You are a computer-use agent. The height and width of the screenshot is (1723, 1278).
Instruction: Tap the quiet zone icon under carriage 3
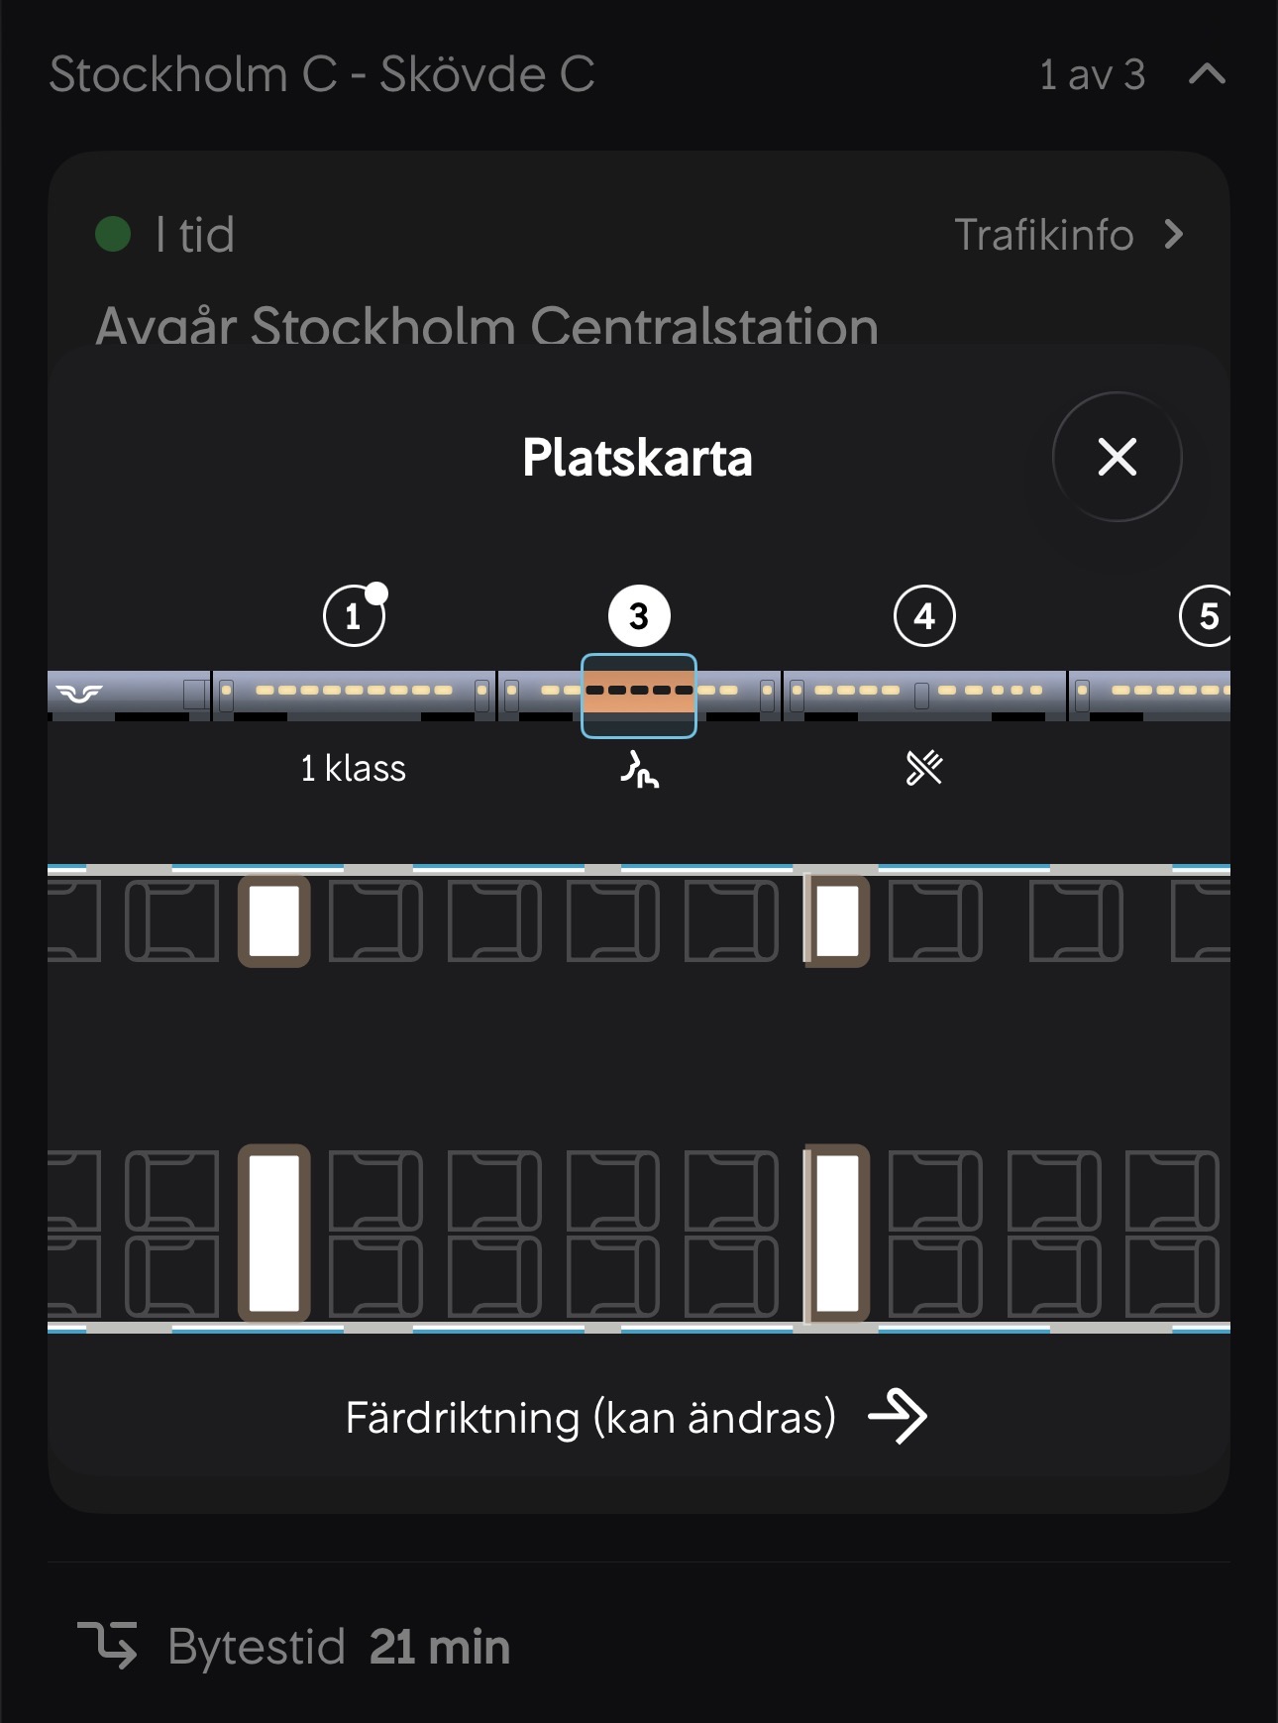pyautogui.click(x=640, y=769)
